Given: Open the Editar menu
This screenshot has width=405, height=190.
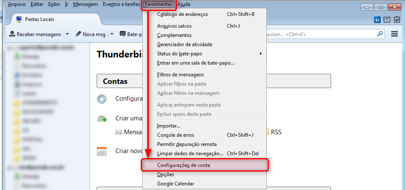Looking at the screenshot, I should tap(37, 4).
